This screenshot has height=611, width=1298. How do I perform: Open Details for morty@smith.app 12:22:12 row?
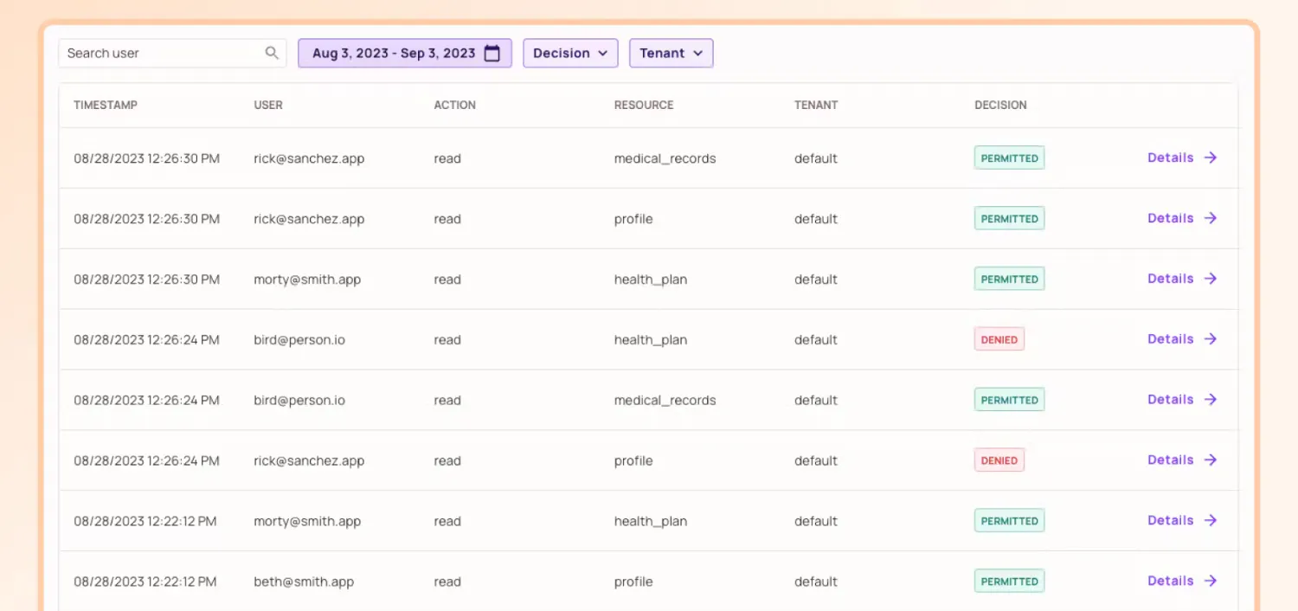1182,520
